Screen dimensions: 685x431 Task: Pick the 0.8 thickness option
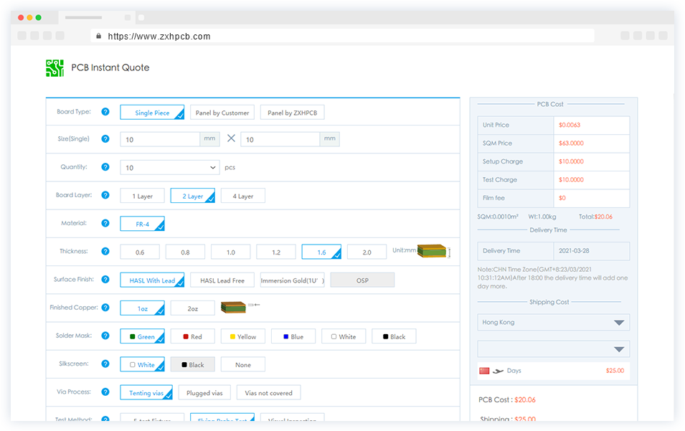click(x=185, y=252)
